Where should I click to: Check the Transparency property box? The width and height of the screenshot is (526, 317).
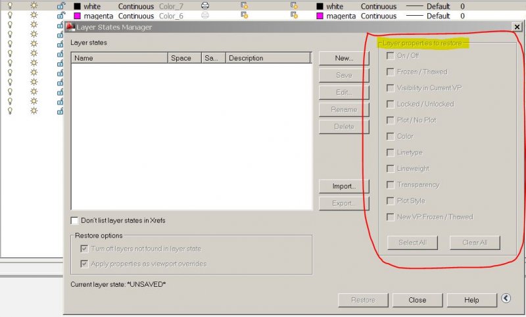coord(390,185)
